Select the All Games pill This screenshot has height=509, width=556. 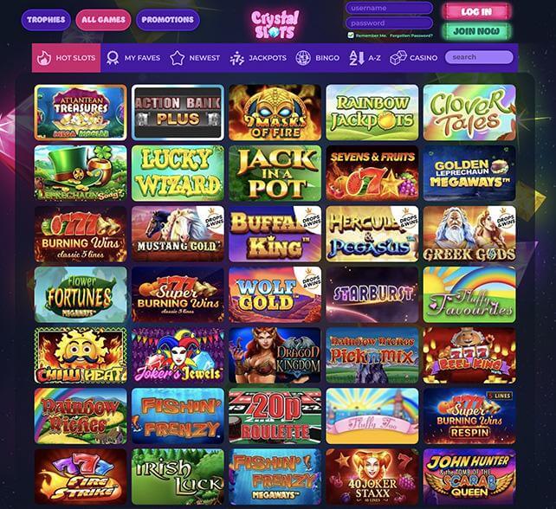point(103,20)
